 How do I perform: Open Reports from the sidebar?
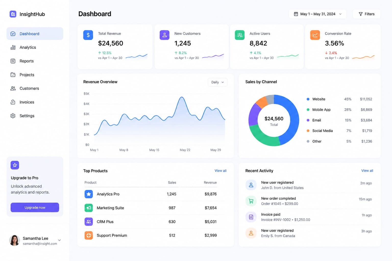point(35,61)
